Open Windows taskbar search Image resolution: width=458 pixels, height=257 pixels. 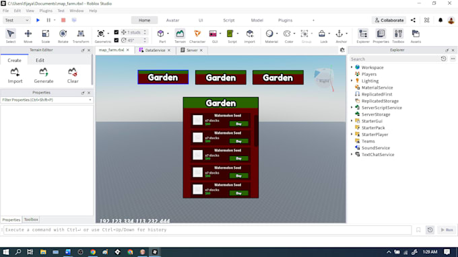pyautogui.click(x=18, y=252)
